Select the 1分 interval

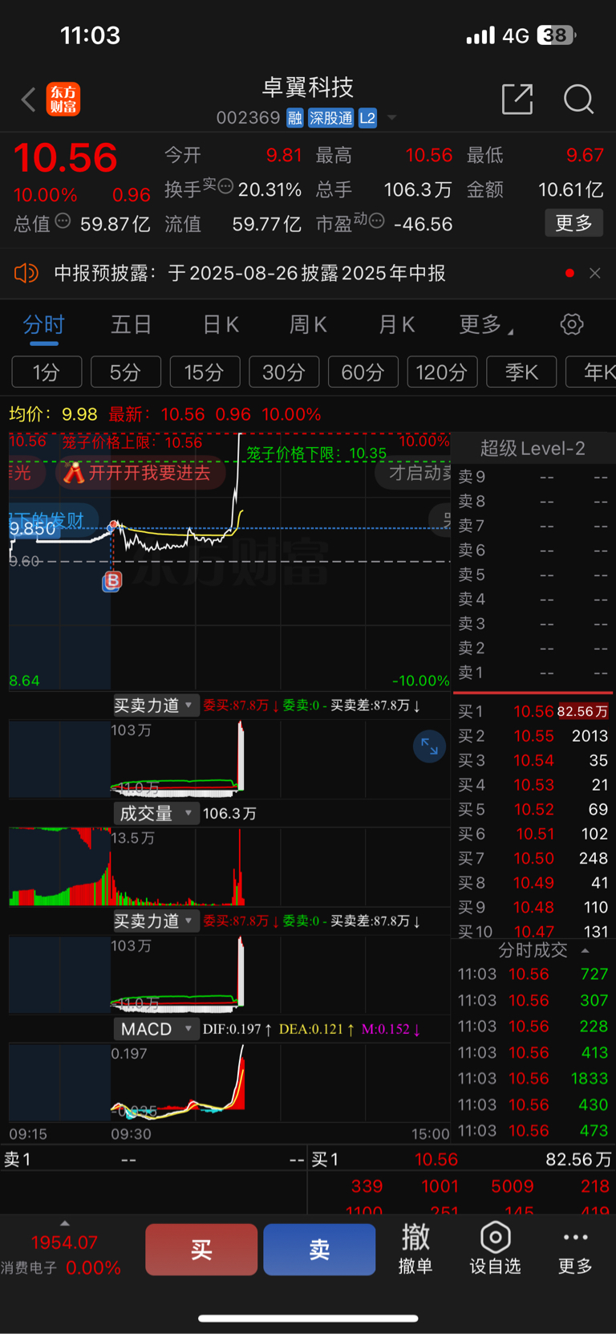[x=47, y=372]
